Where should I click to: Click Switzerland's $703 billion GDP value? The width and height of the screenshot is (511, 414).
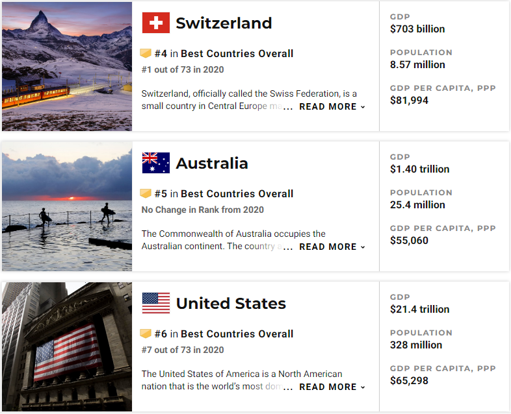[417, 29]
